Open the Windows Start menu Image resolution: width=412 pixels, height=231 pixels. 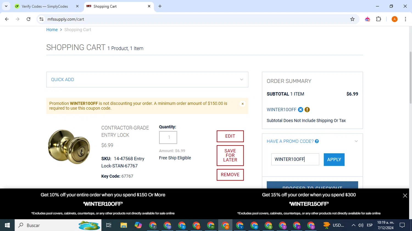click(7, 225)
